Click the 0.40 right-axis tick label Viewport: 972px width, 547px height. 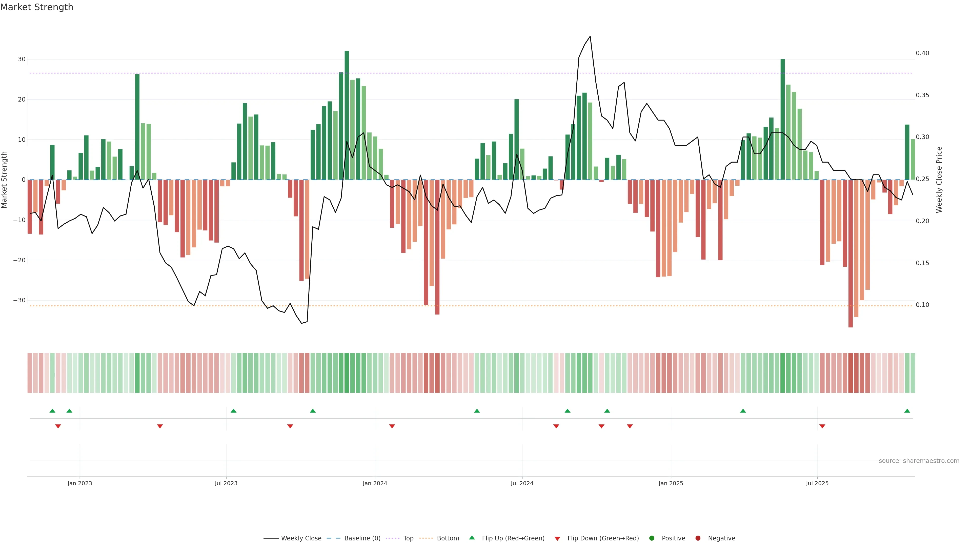(922, 53)
